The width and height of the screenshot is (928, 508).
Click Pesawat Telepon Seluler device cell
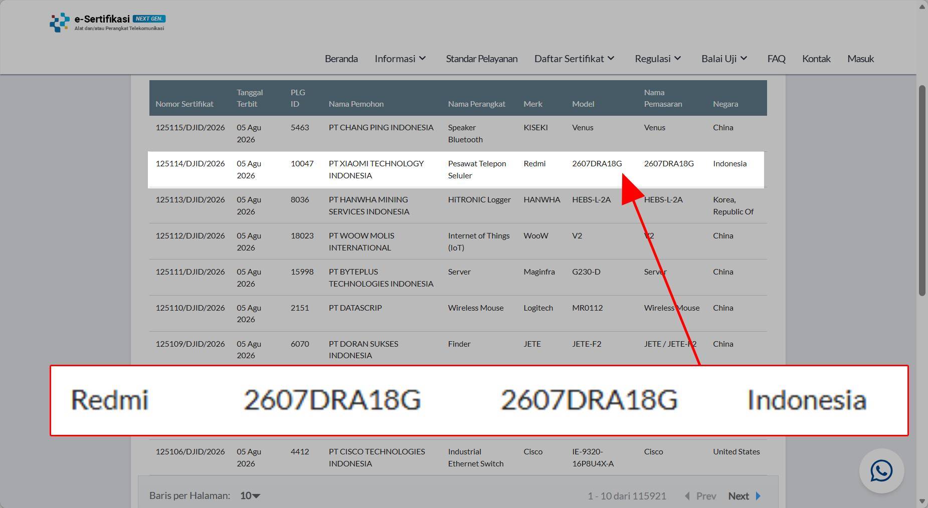tap(477, 169)
